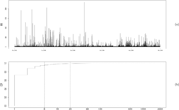Click the 0.2 tick on CDF axis
Image resolution: width=179 pixels, height=110 pixels.
pyautogui.click(x=6, y=97)
